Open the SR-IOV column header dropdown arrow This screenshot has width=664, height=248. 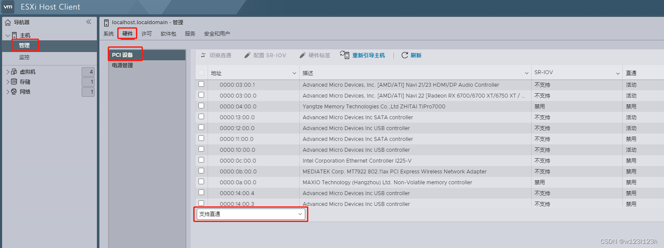point(618,73)
